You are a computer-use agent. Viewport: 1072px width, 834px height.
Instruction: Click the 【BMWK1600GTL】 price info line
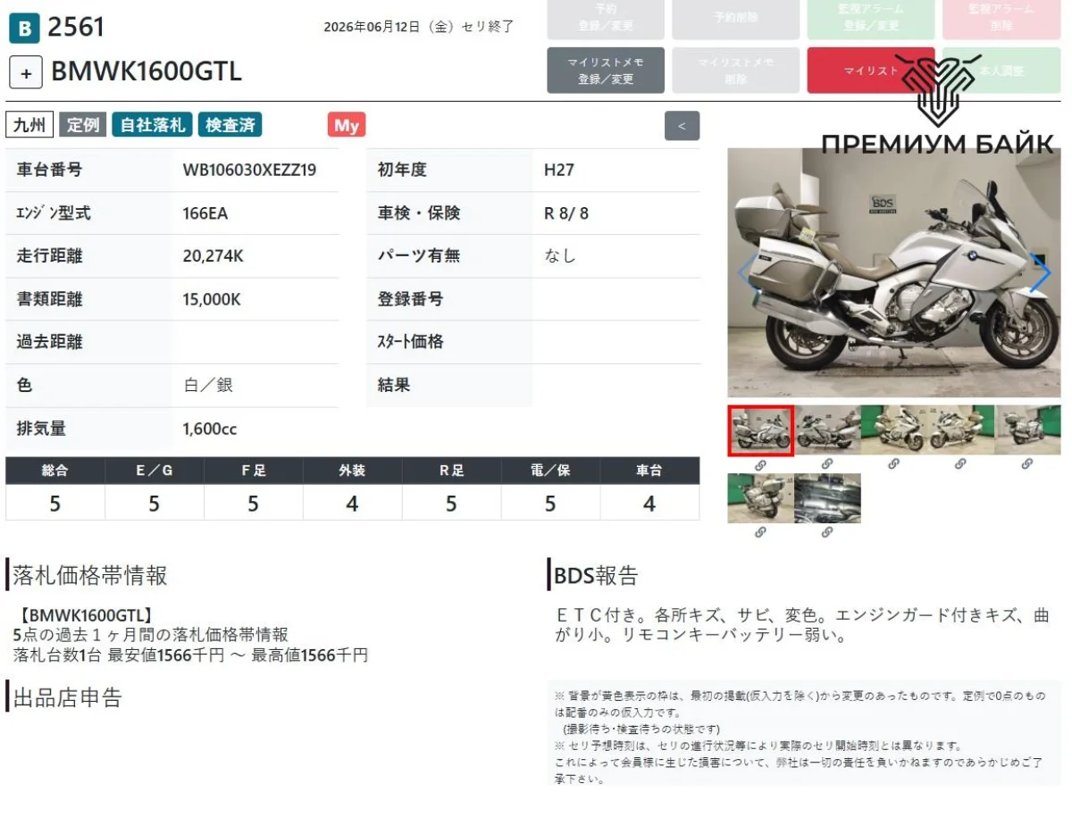click(x=85, y=615)
